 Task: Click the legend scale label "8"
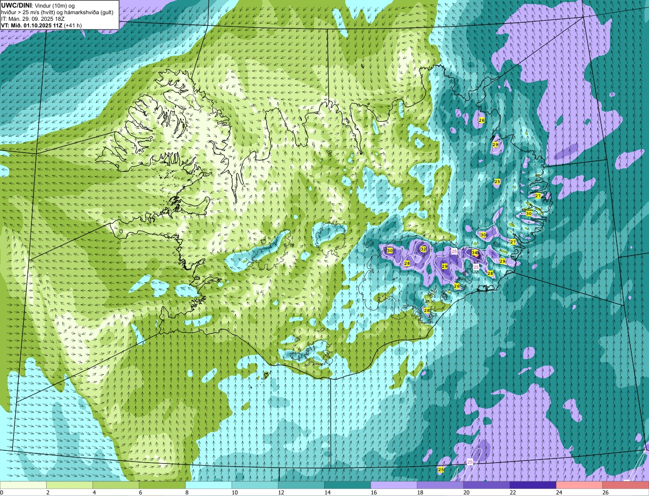pos(187,492)
